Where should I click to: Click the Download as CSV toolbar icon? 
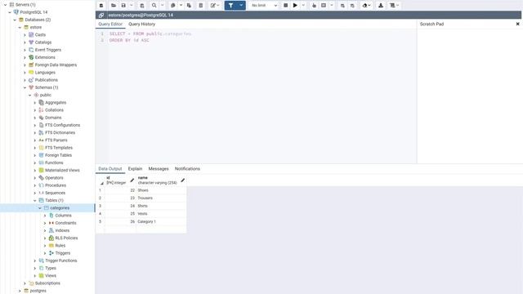coord(381,6)
